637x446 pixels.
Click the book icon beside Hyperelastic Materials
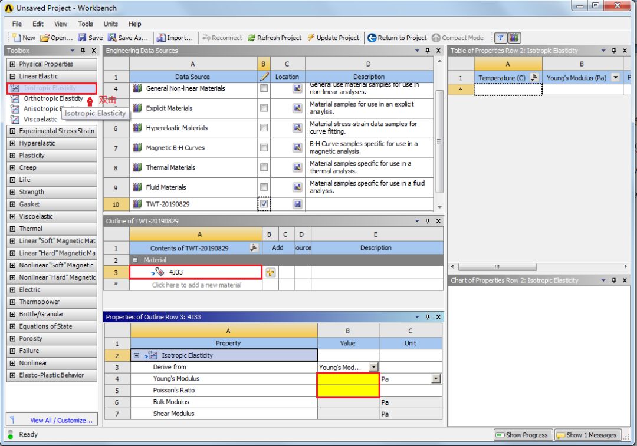tap(137, 128)
